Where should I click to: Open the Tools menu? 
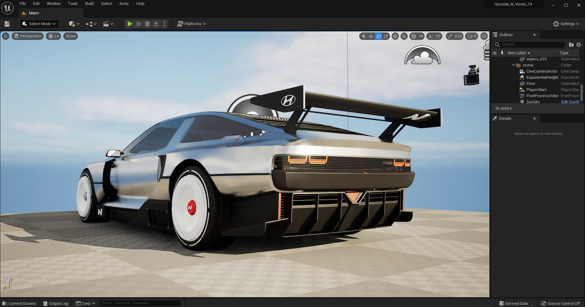pyautogui.click(x=73, y=4)
